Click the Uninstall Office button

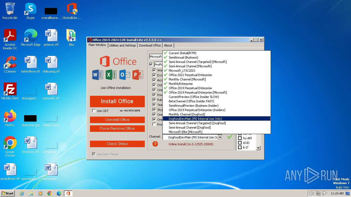tap(117, 120)
